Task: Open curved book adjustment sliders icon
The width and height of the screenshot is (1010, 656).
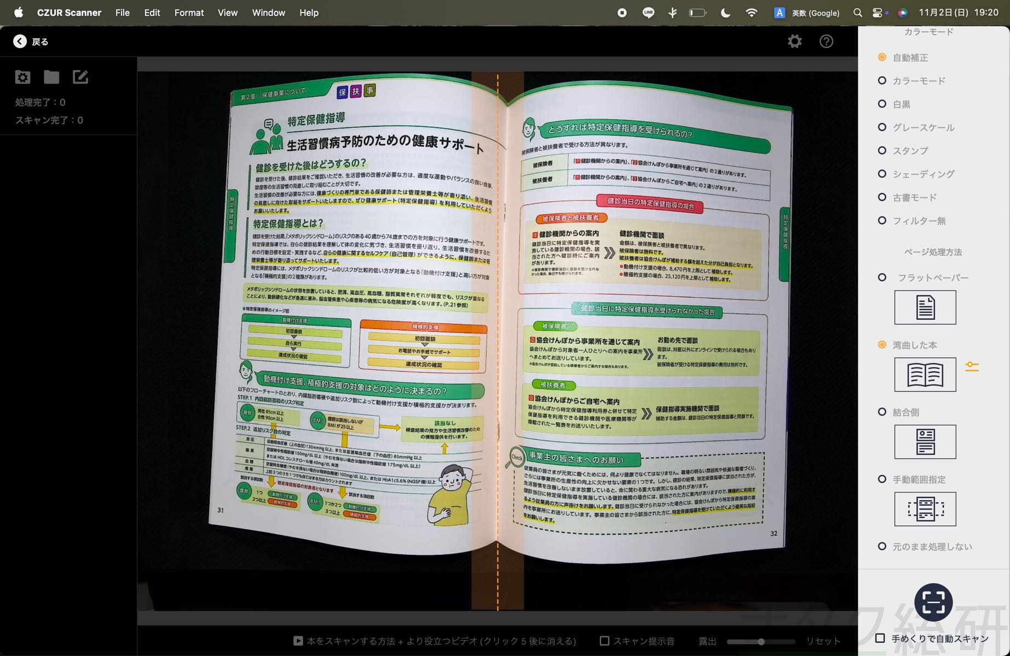Action: [972, 366]
